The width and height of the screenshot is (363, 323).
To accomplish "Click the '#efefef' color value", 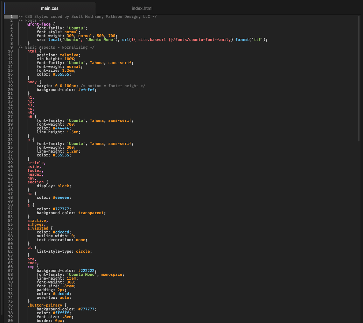I will (86, 90).
